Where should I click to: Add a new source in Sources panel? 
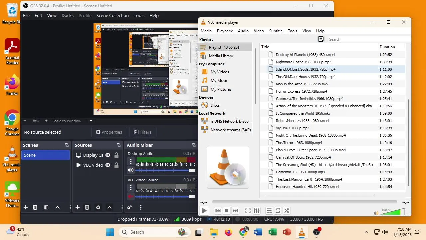78,207
